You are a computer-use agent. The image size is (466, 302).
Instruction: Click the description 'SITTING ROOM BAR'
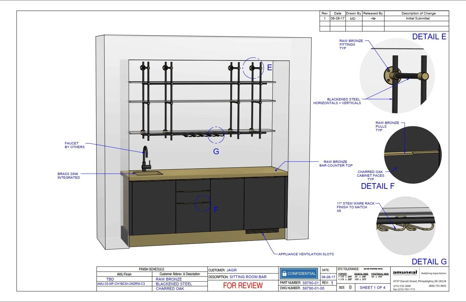click(x=248, y=277)
